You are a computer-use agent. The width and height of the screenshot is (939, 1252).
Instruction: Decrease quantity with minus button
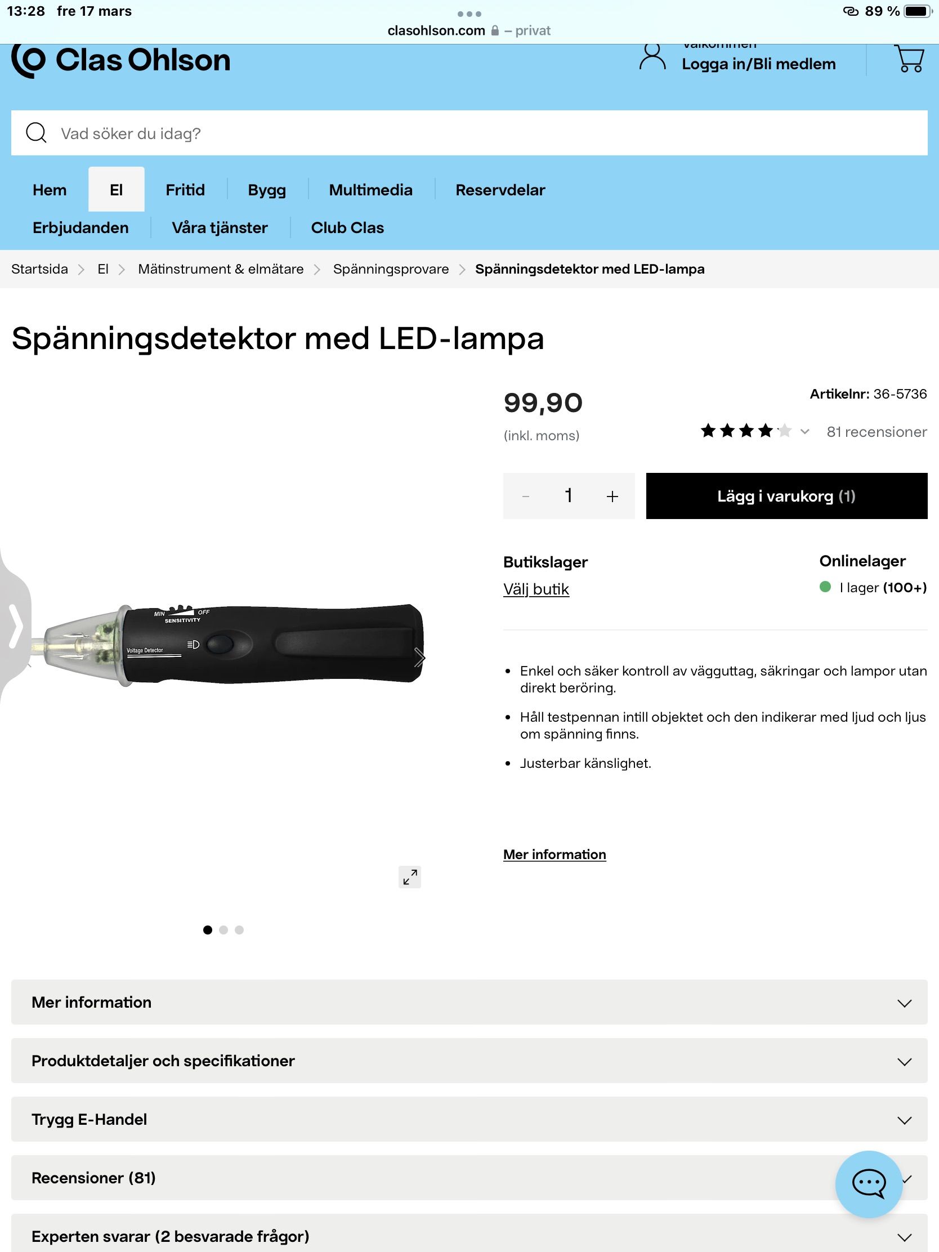point(525,497)
